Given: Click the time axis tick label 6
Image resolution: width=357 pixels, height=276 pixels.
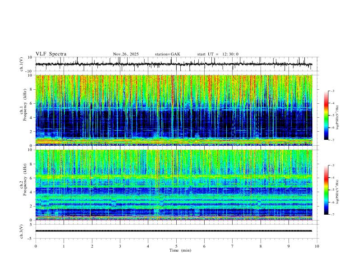Looking at the screenshot, I should pos(205,246).
